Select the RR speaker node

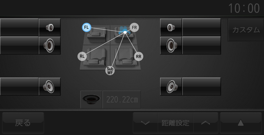pyautogui.click(x=139, y=56)
